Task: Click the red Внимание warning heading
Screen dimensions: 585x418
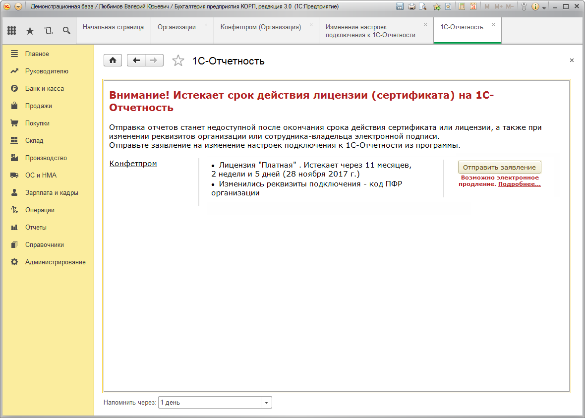Action: [x=301, y=101]
